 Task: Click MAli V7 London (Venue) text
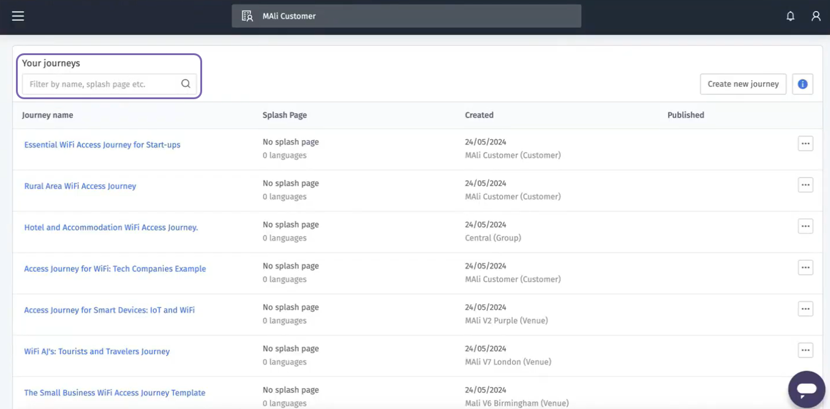point(508,362)
